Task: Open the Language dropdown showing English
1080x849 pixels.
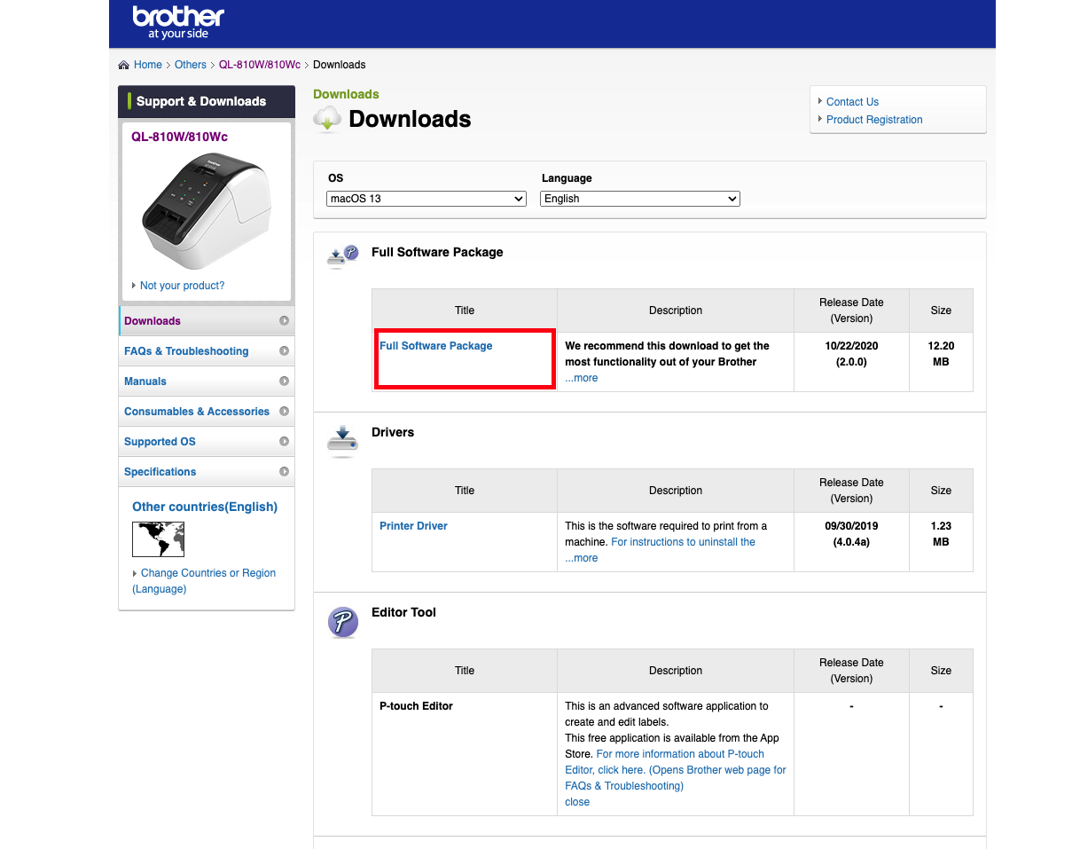Action: [639, 199]
